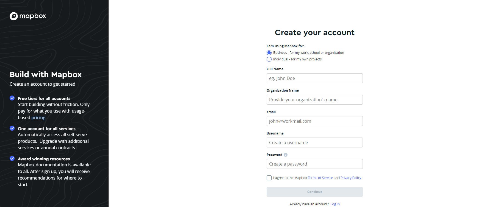Click the checkmark beside Award winning resources
Image resolution: width=478 pixels, height=207 pixels.
pos(12,158)
